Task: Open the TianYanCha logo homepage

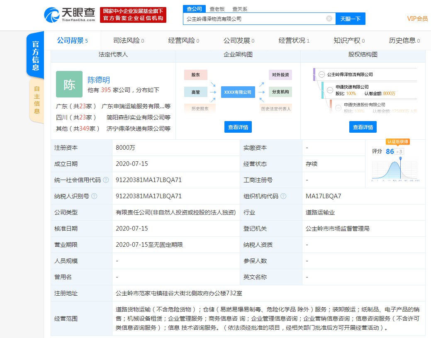Action: pos(70,15)
